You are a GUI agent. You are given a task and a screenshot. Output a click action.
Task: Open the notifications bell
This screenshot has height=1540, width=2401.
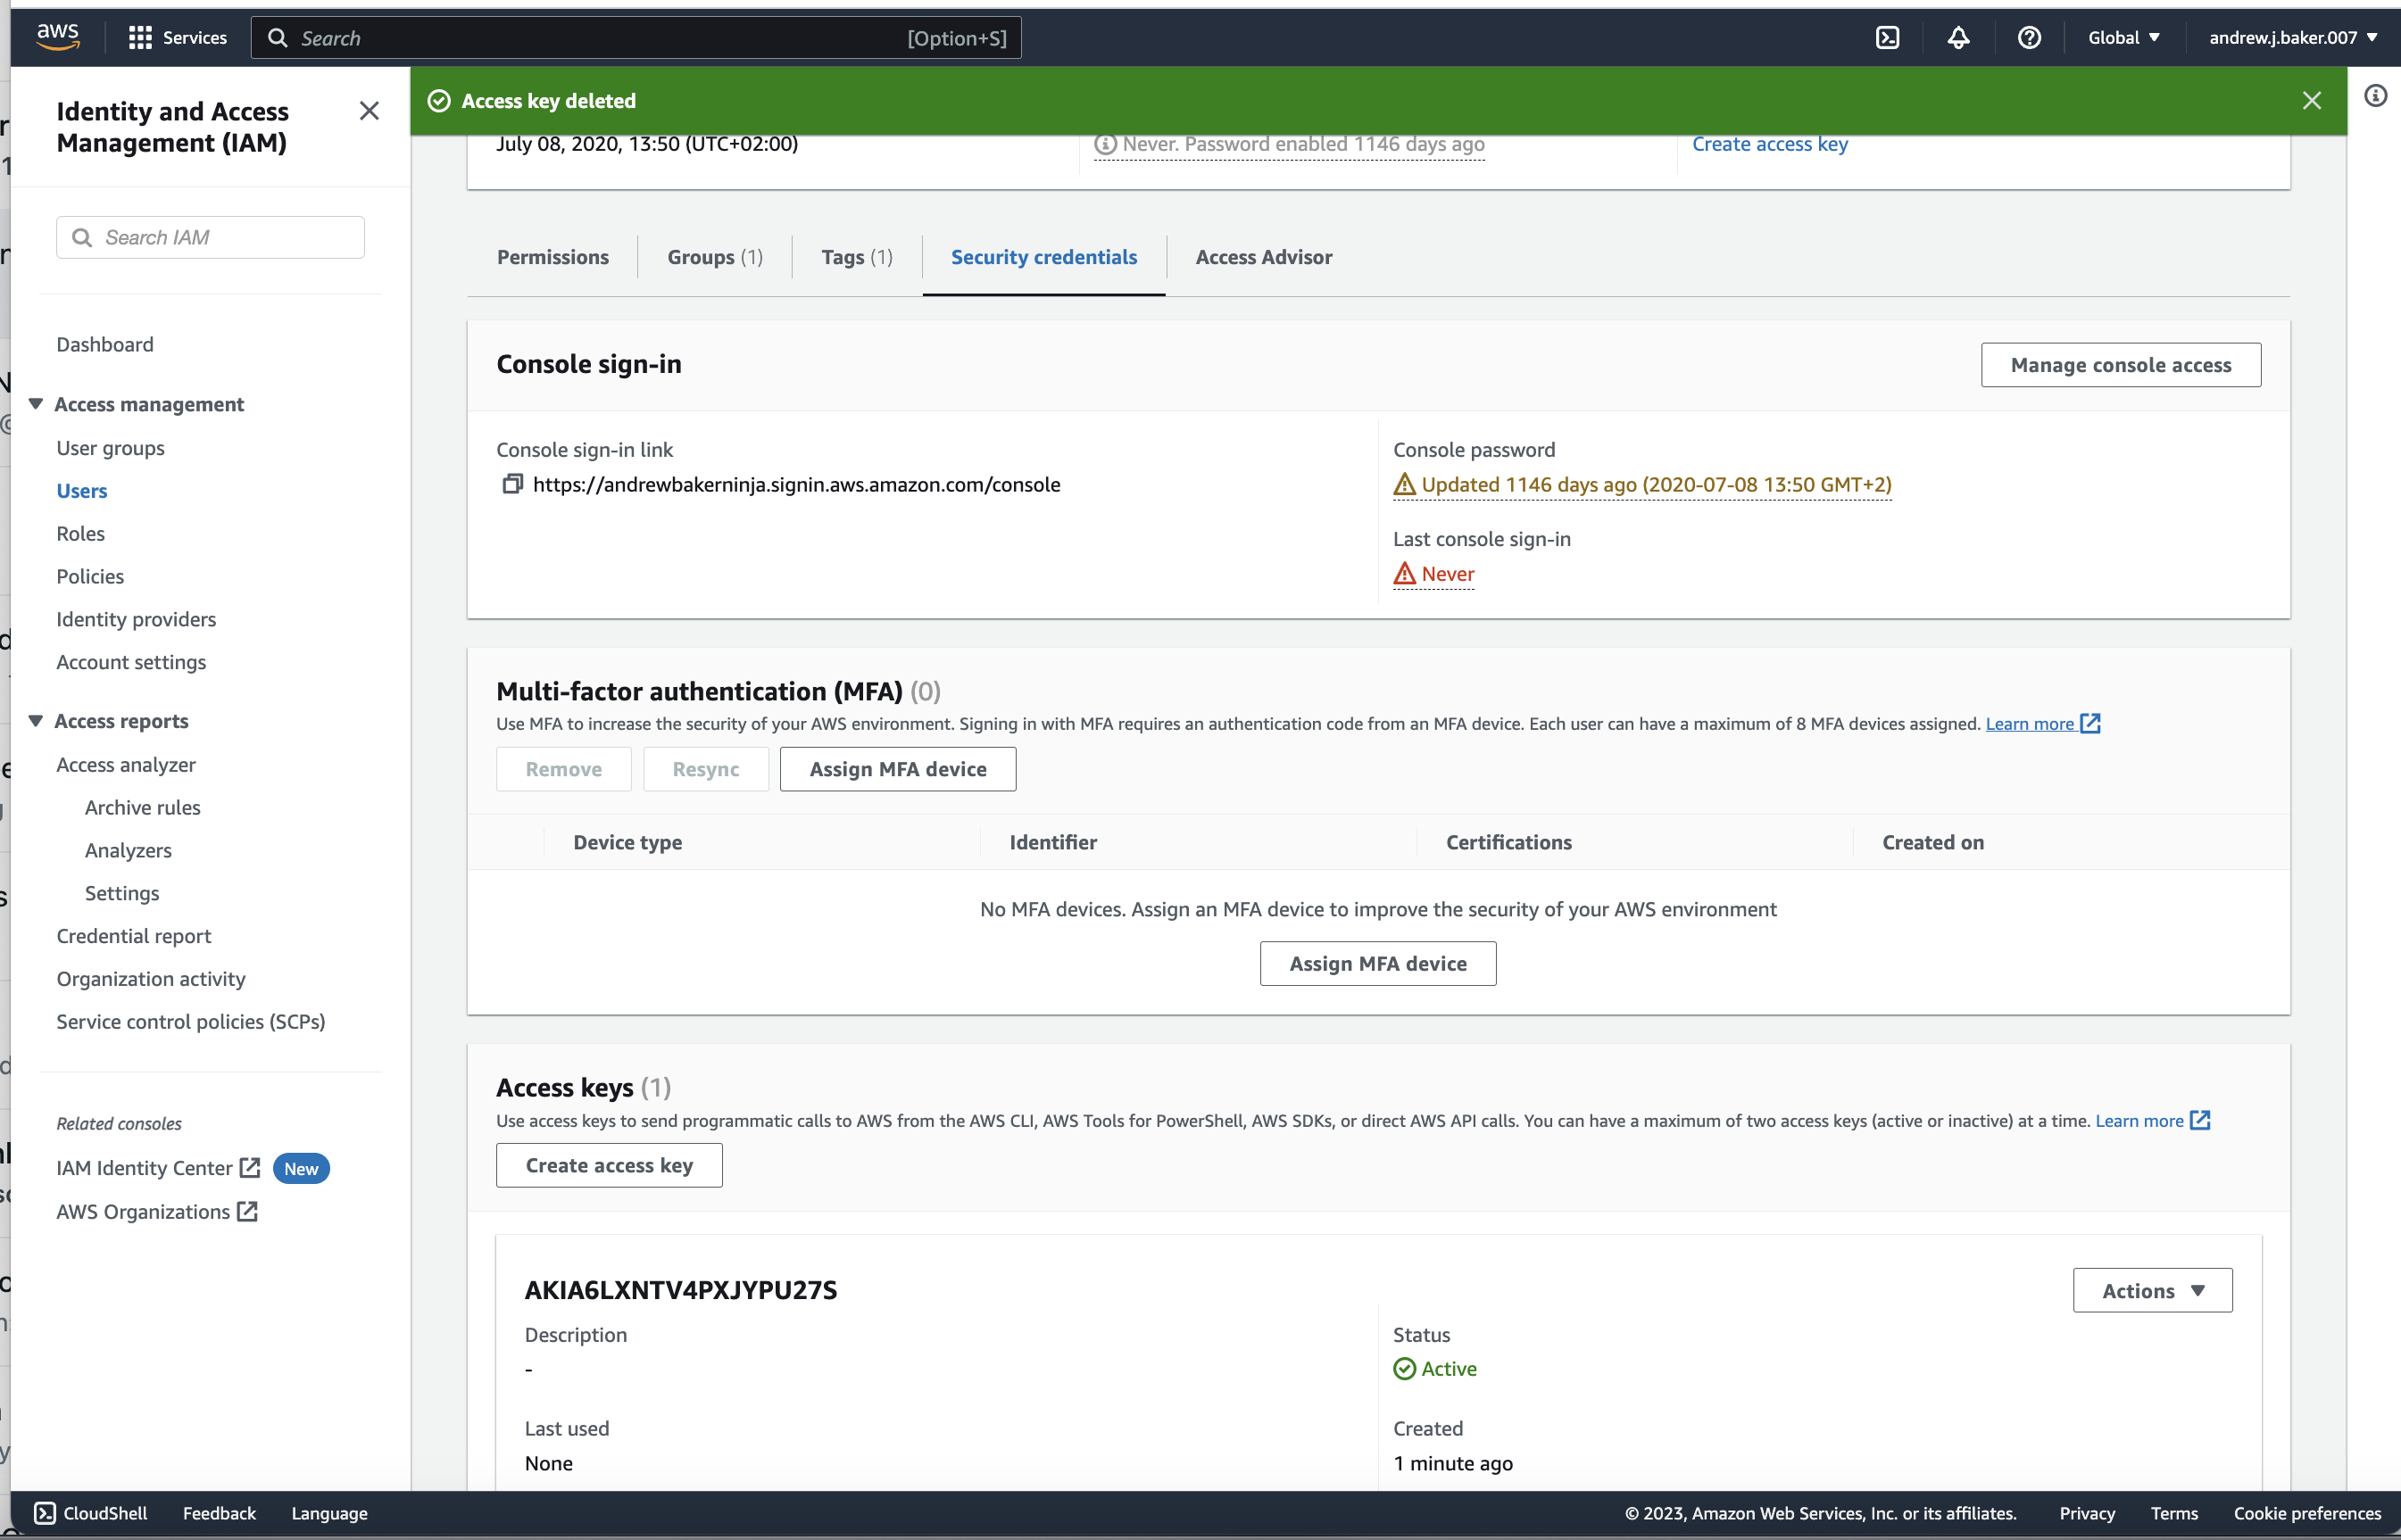(1957, 37)
